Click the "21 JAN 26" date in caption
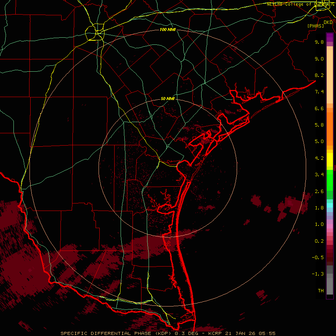 coord(240,333)
